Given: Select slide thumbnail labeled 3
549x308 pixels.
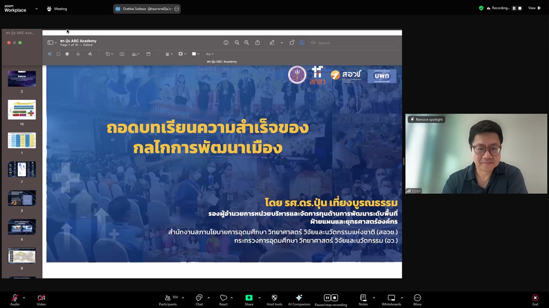Looking at the screenshot, I should pos(22,198).
